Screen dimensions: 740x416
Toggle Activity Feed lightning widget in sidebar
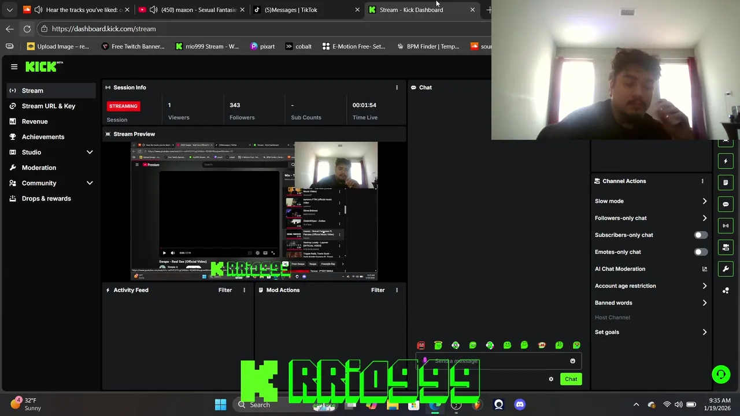point(726,161)
